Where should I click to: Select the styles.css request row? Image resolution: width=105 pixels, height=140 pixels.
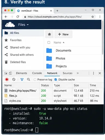coord(53,101)
